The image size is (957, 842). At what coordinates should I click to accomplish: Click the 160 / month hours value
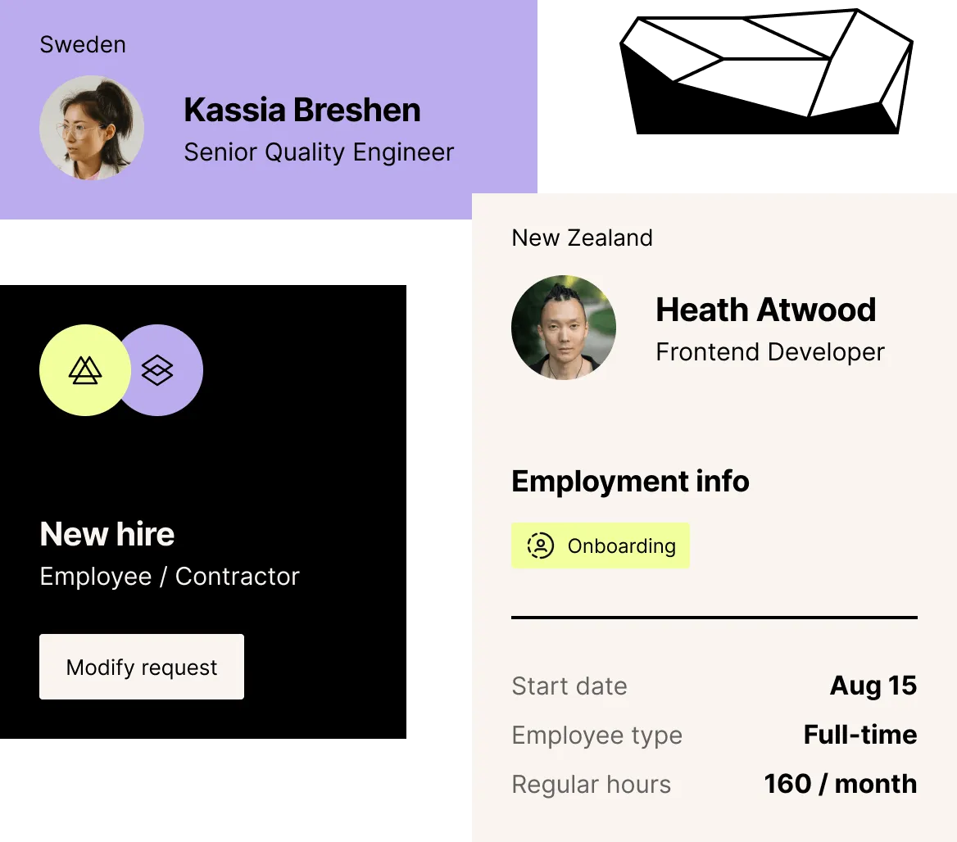point(840,784)
